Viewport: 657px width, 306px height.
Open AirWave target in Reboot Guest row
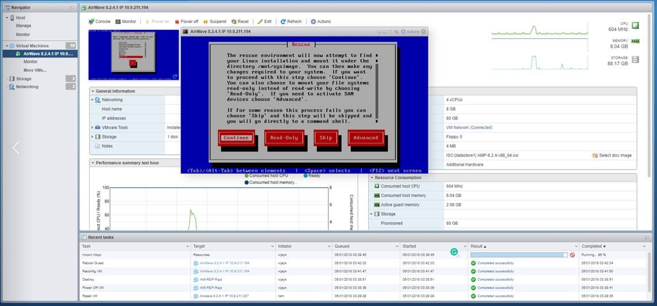[x=224, y=263]
